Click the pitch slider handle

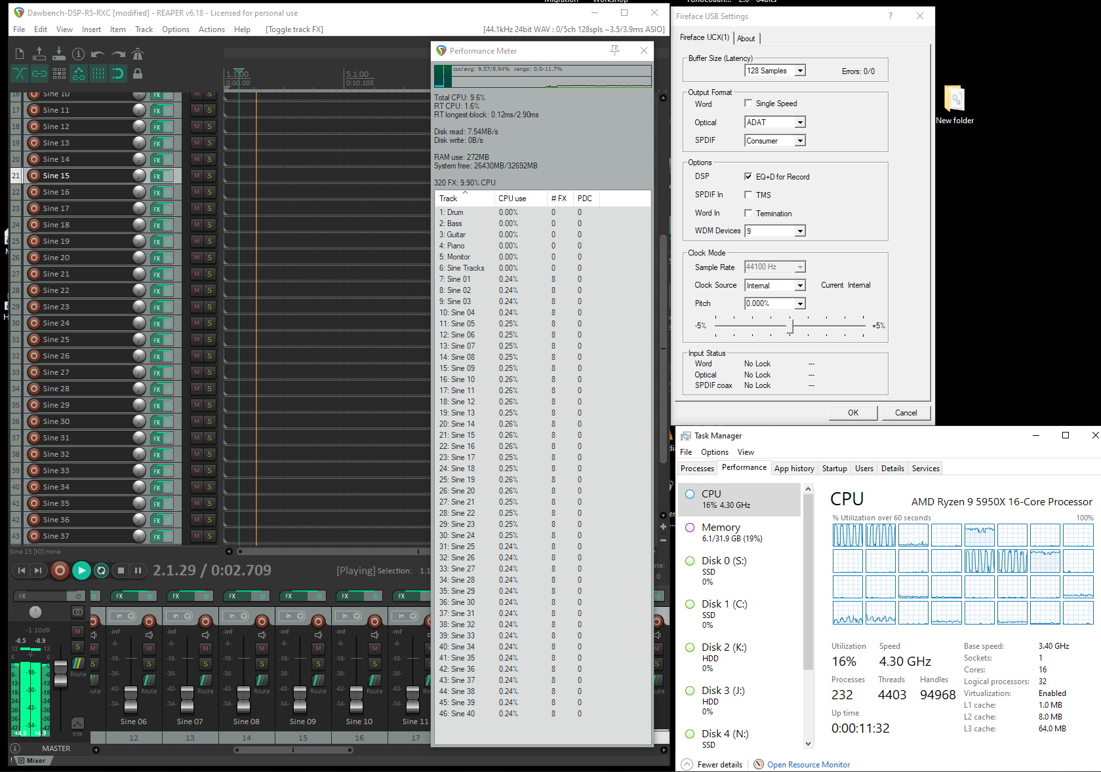tap(790, 326)
